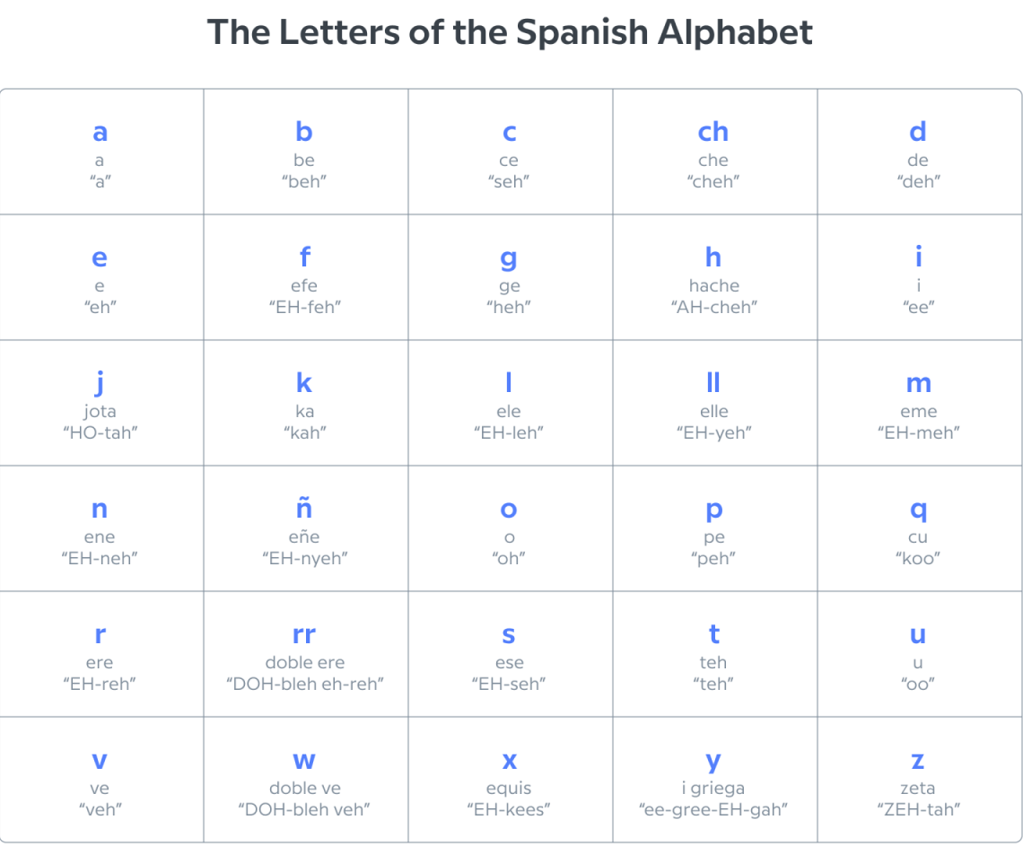This screenshot has width=1023, height=846.
Task: Select the "zeta" letter name
Action: 918,788
